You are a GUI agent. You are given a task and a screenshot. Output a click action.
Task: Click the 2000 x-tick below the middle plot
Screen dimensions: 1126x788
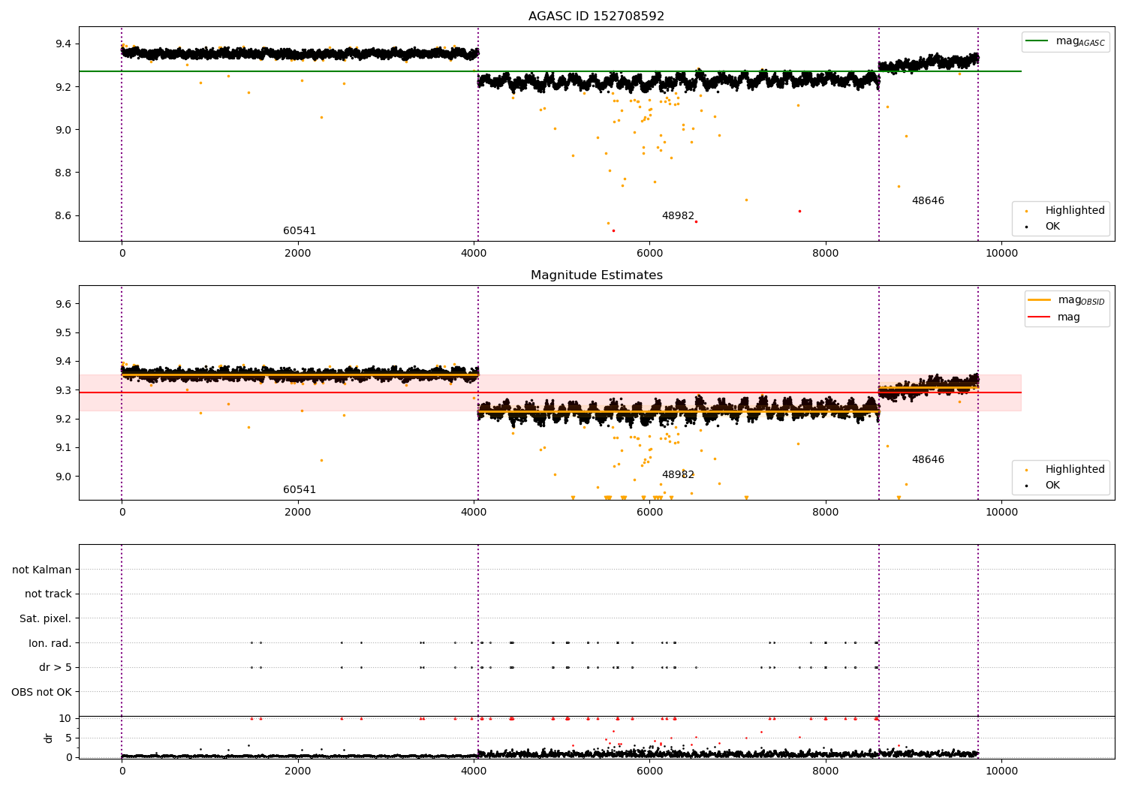(x=298, y=512)
